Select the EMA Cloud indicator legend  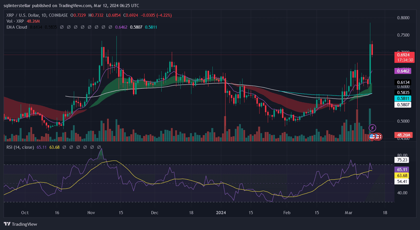coord(16,27)
